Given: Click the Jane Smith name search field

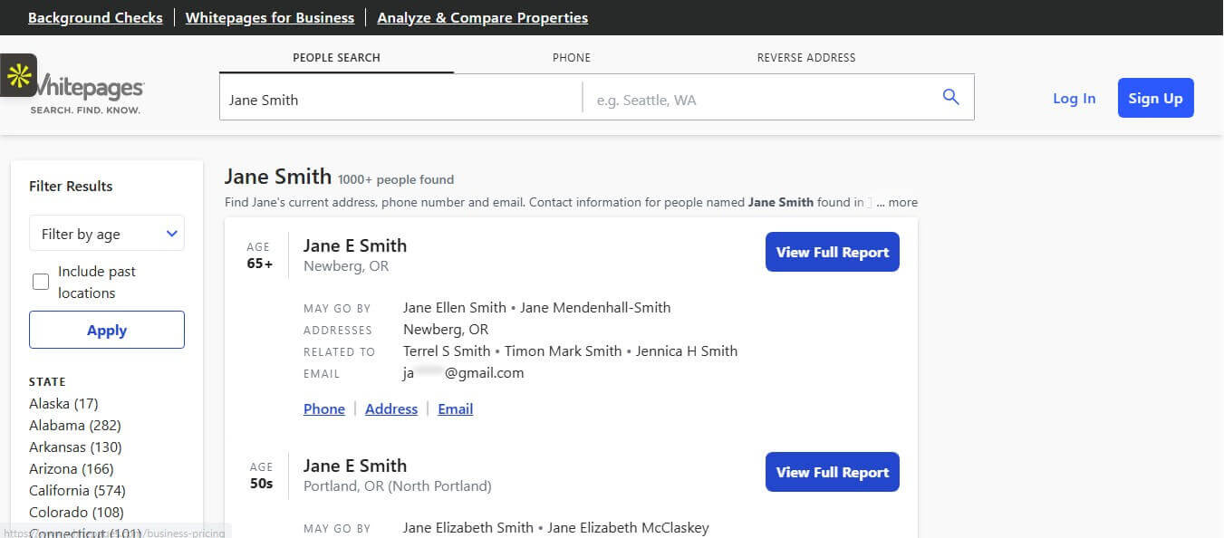Looking at the screenshot, I should (399, 100).
